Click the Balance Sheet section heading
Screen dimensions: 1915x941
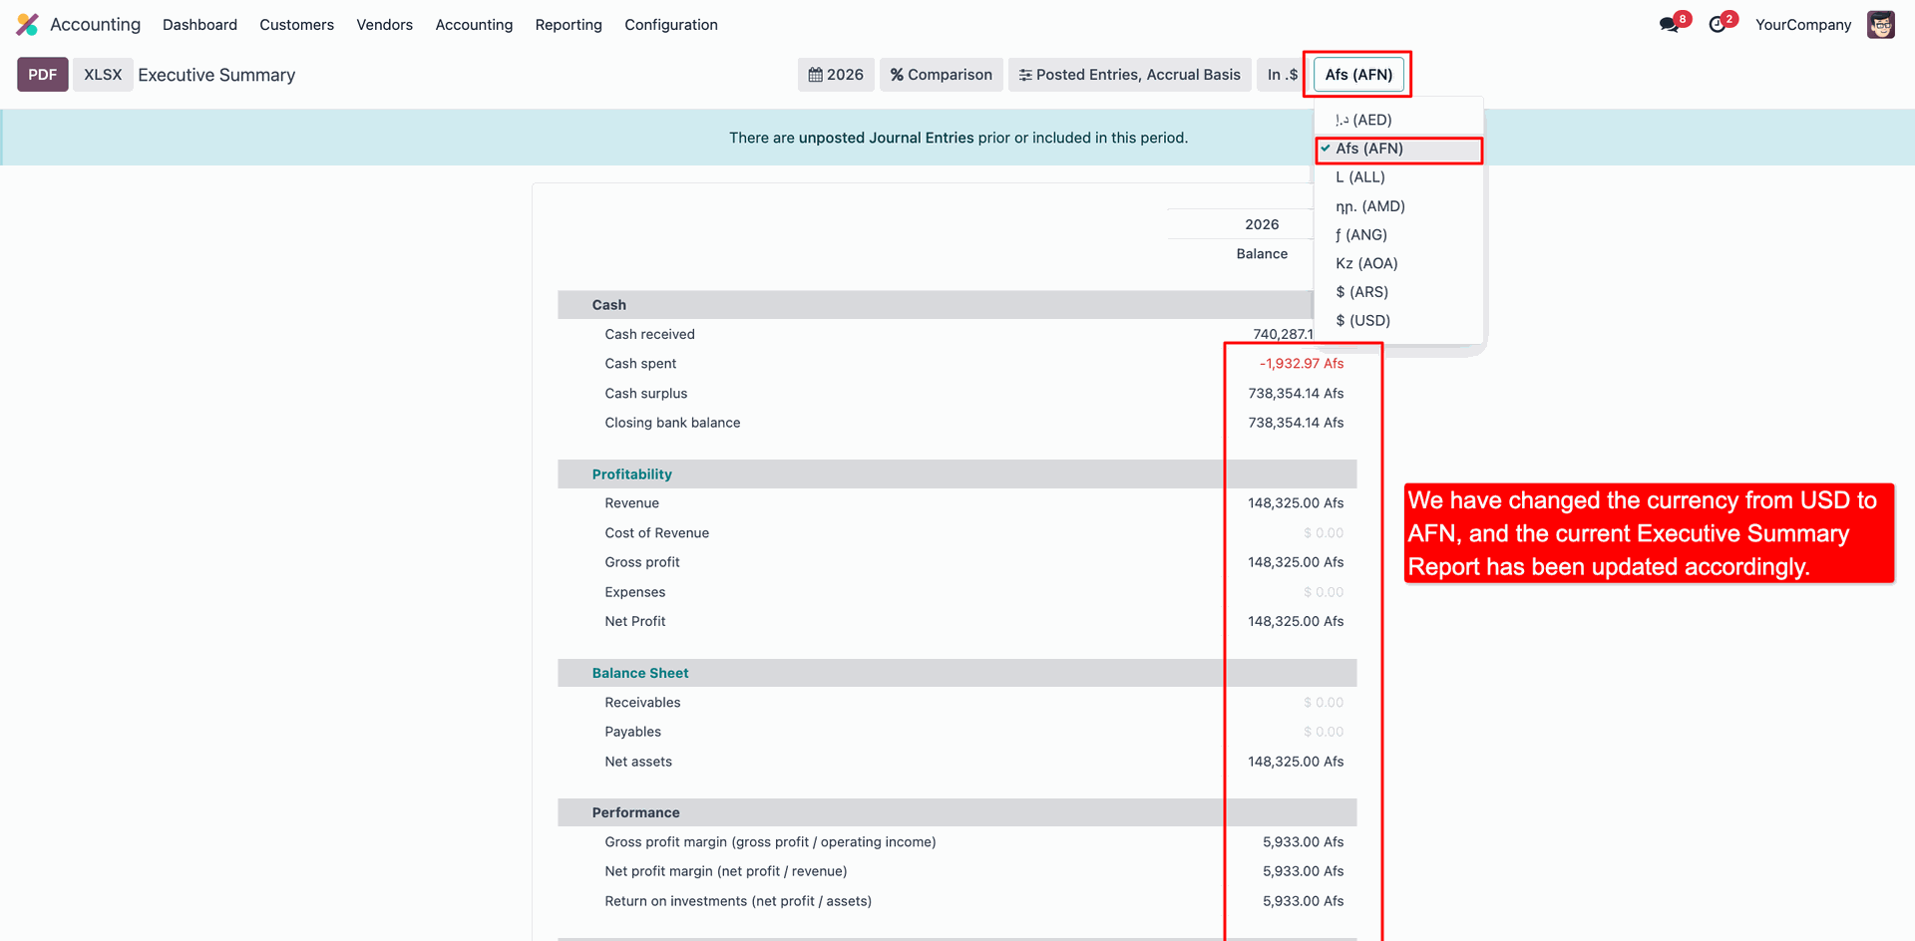coord(639,673)
